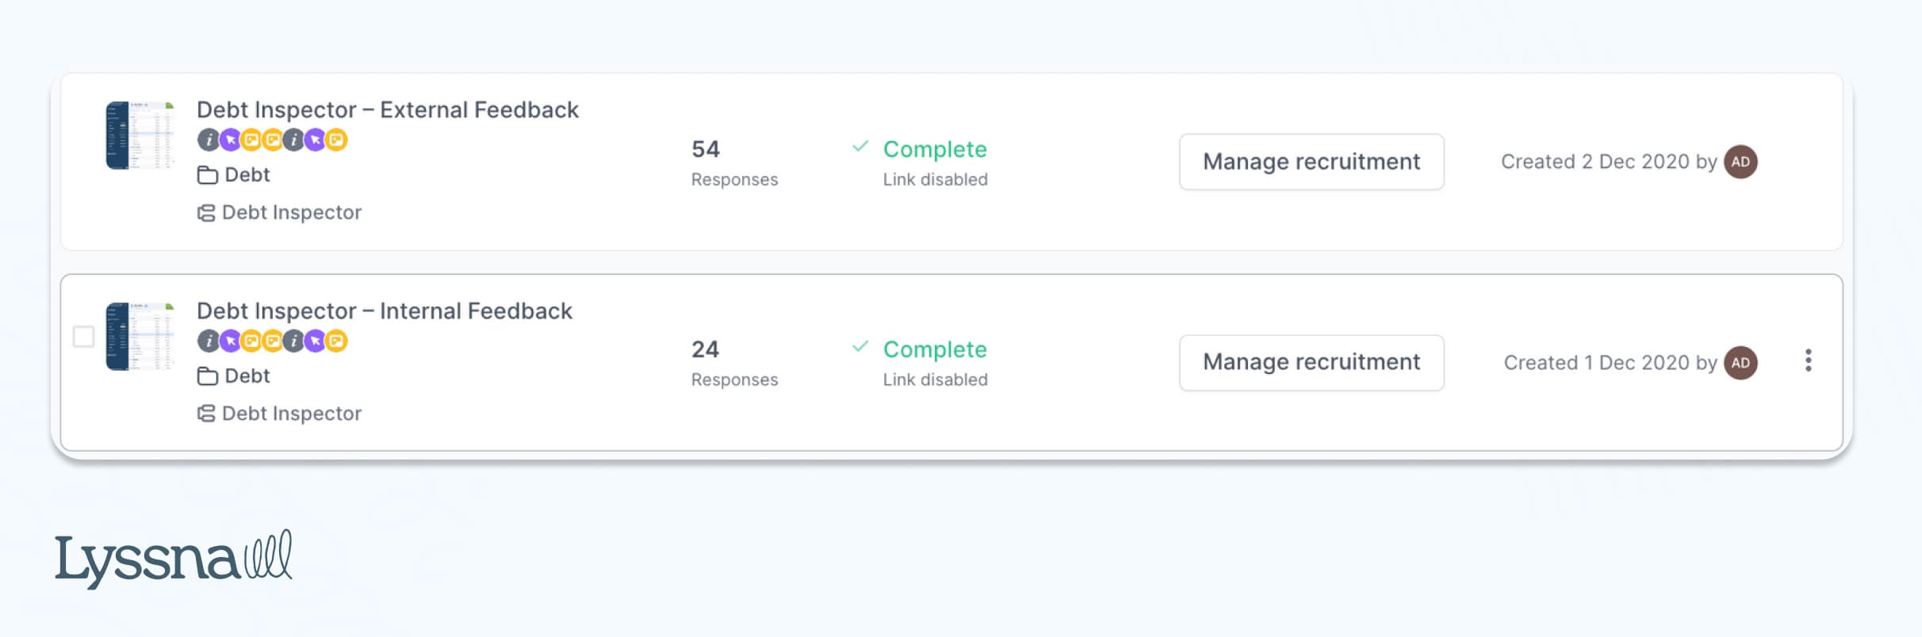This screenshot has height=637, width=1922.
Task: Tick the checkbox for Internal Feedback test
Action: pos(83,337)
